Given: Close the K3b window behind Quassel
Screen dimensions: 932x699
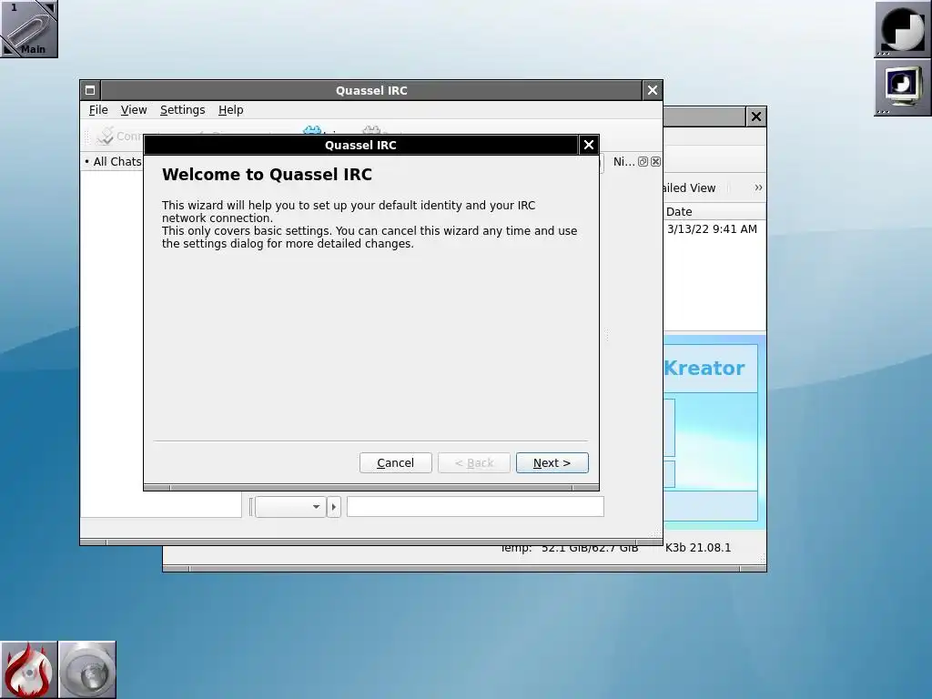Looking at the screenshot, I should pos(756,116).
